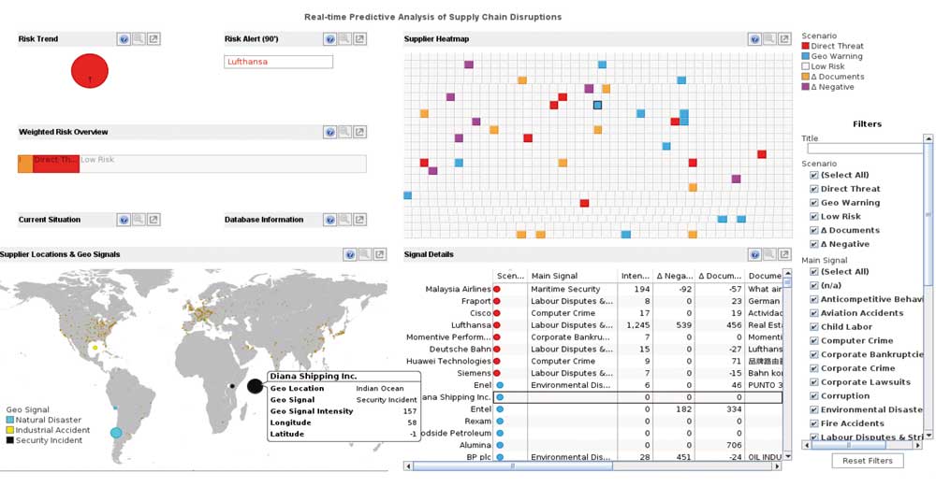The height and width of the screenshot is (487, 936).
Task: Sort table by Δ Docum... column header
Action: [x=720, y=276]
